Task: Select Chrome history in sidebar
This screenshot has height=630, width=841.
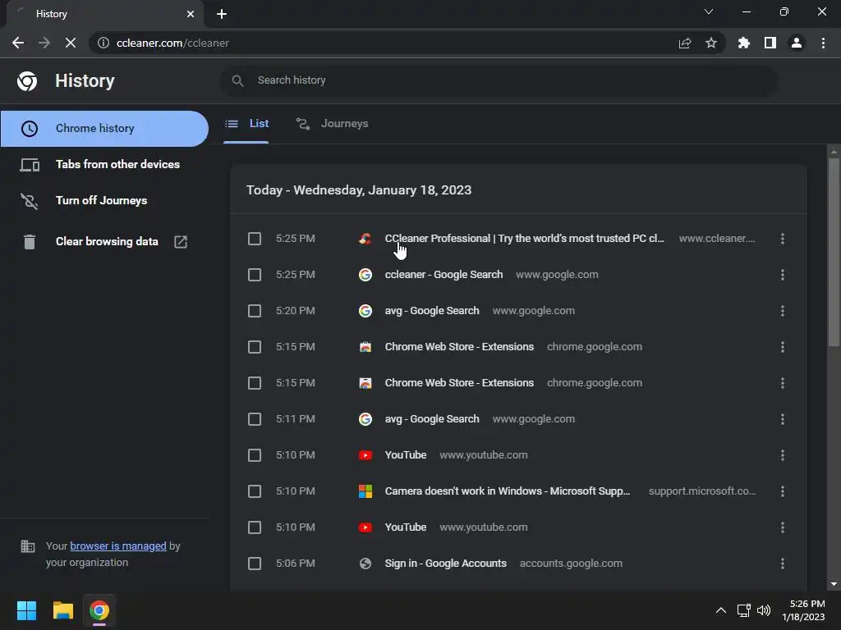Action: pyautogui.click(x=104, y=129)
